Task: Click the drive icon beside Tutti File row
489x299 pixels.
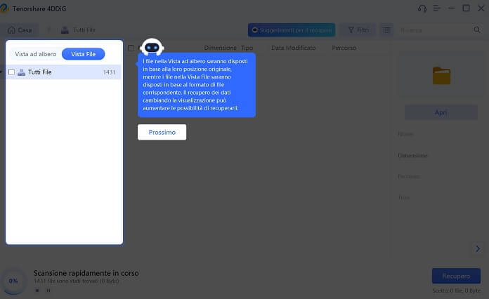Action: click(21, 72)
